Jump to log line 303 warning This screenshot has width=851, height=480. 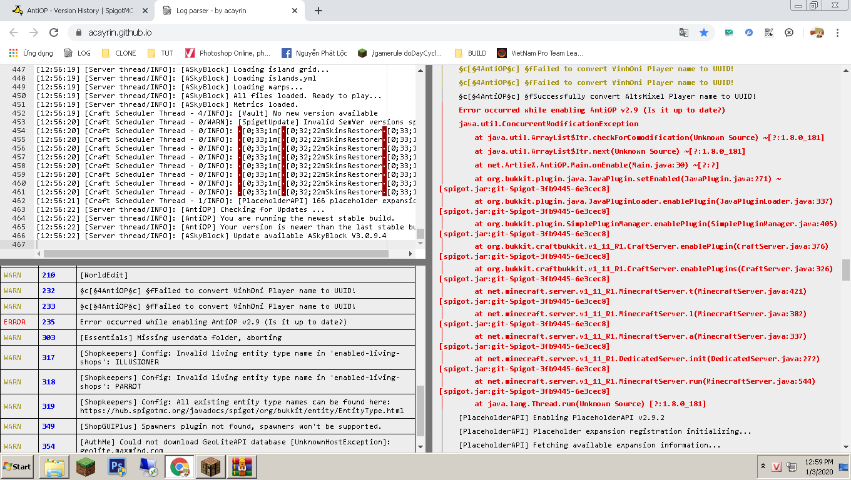(x=48, y=337)
